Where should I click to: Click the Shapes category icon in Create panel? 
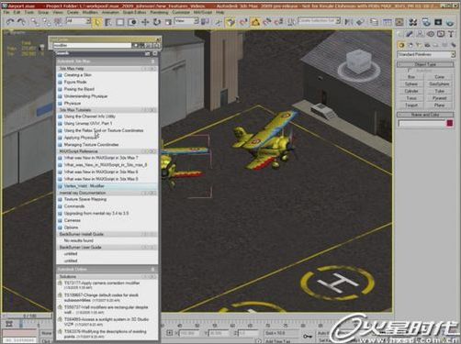410,45
